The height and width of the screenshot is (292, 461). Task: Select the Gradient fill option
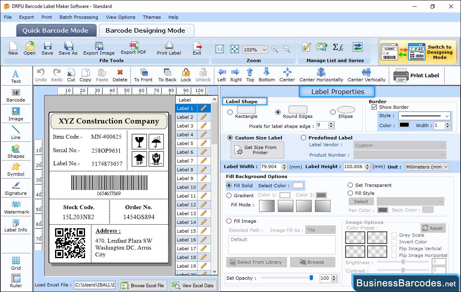coord(229,196)
